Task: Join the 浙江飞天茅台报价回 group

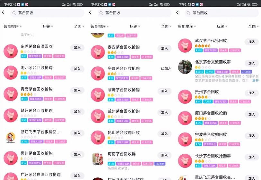Action: tap(77, 133)
